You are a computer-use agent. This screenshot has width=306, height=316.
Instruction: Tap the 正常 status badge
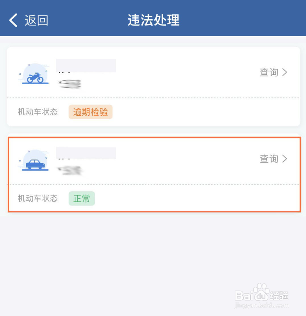click(82, 198)
